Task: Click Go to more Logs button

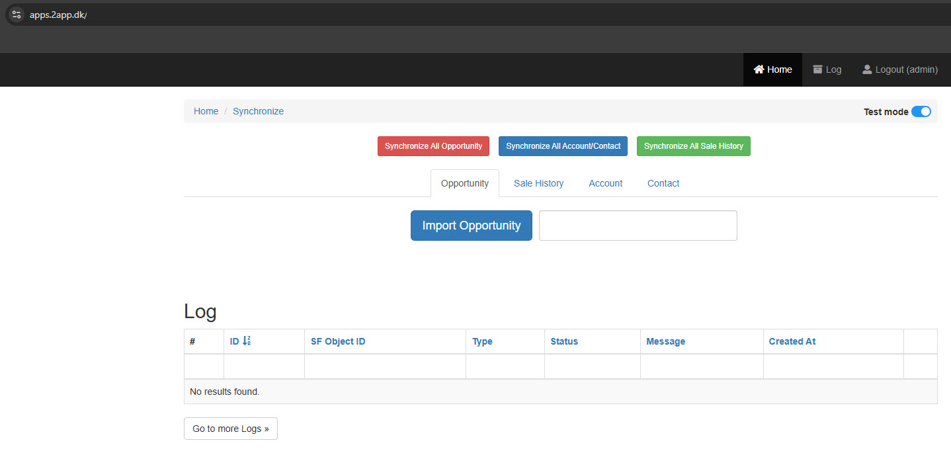Action: [230, 429]
